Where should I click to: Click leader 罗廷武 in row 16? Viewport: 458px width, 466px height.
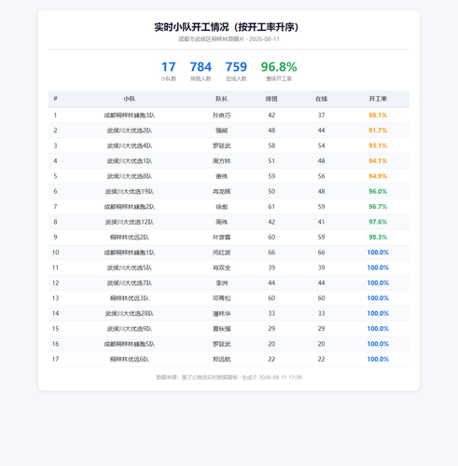tap(221, 344)
